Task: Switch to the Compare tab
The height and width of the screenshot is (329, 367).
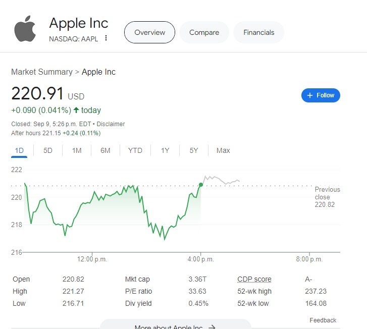Action: coord(204,32)
